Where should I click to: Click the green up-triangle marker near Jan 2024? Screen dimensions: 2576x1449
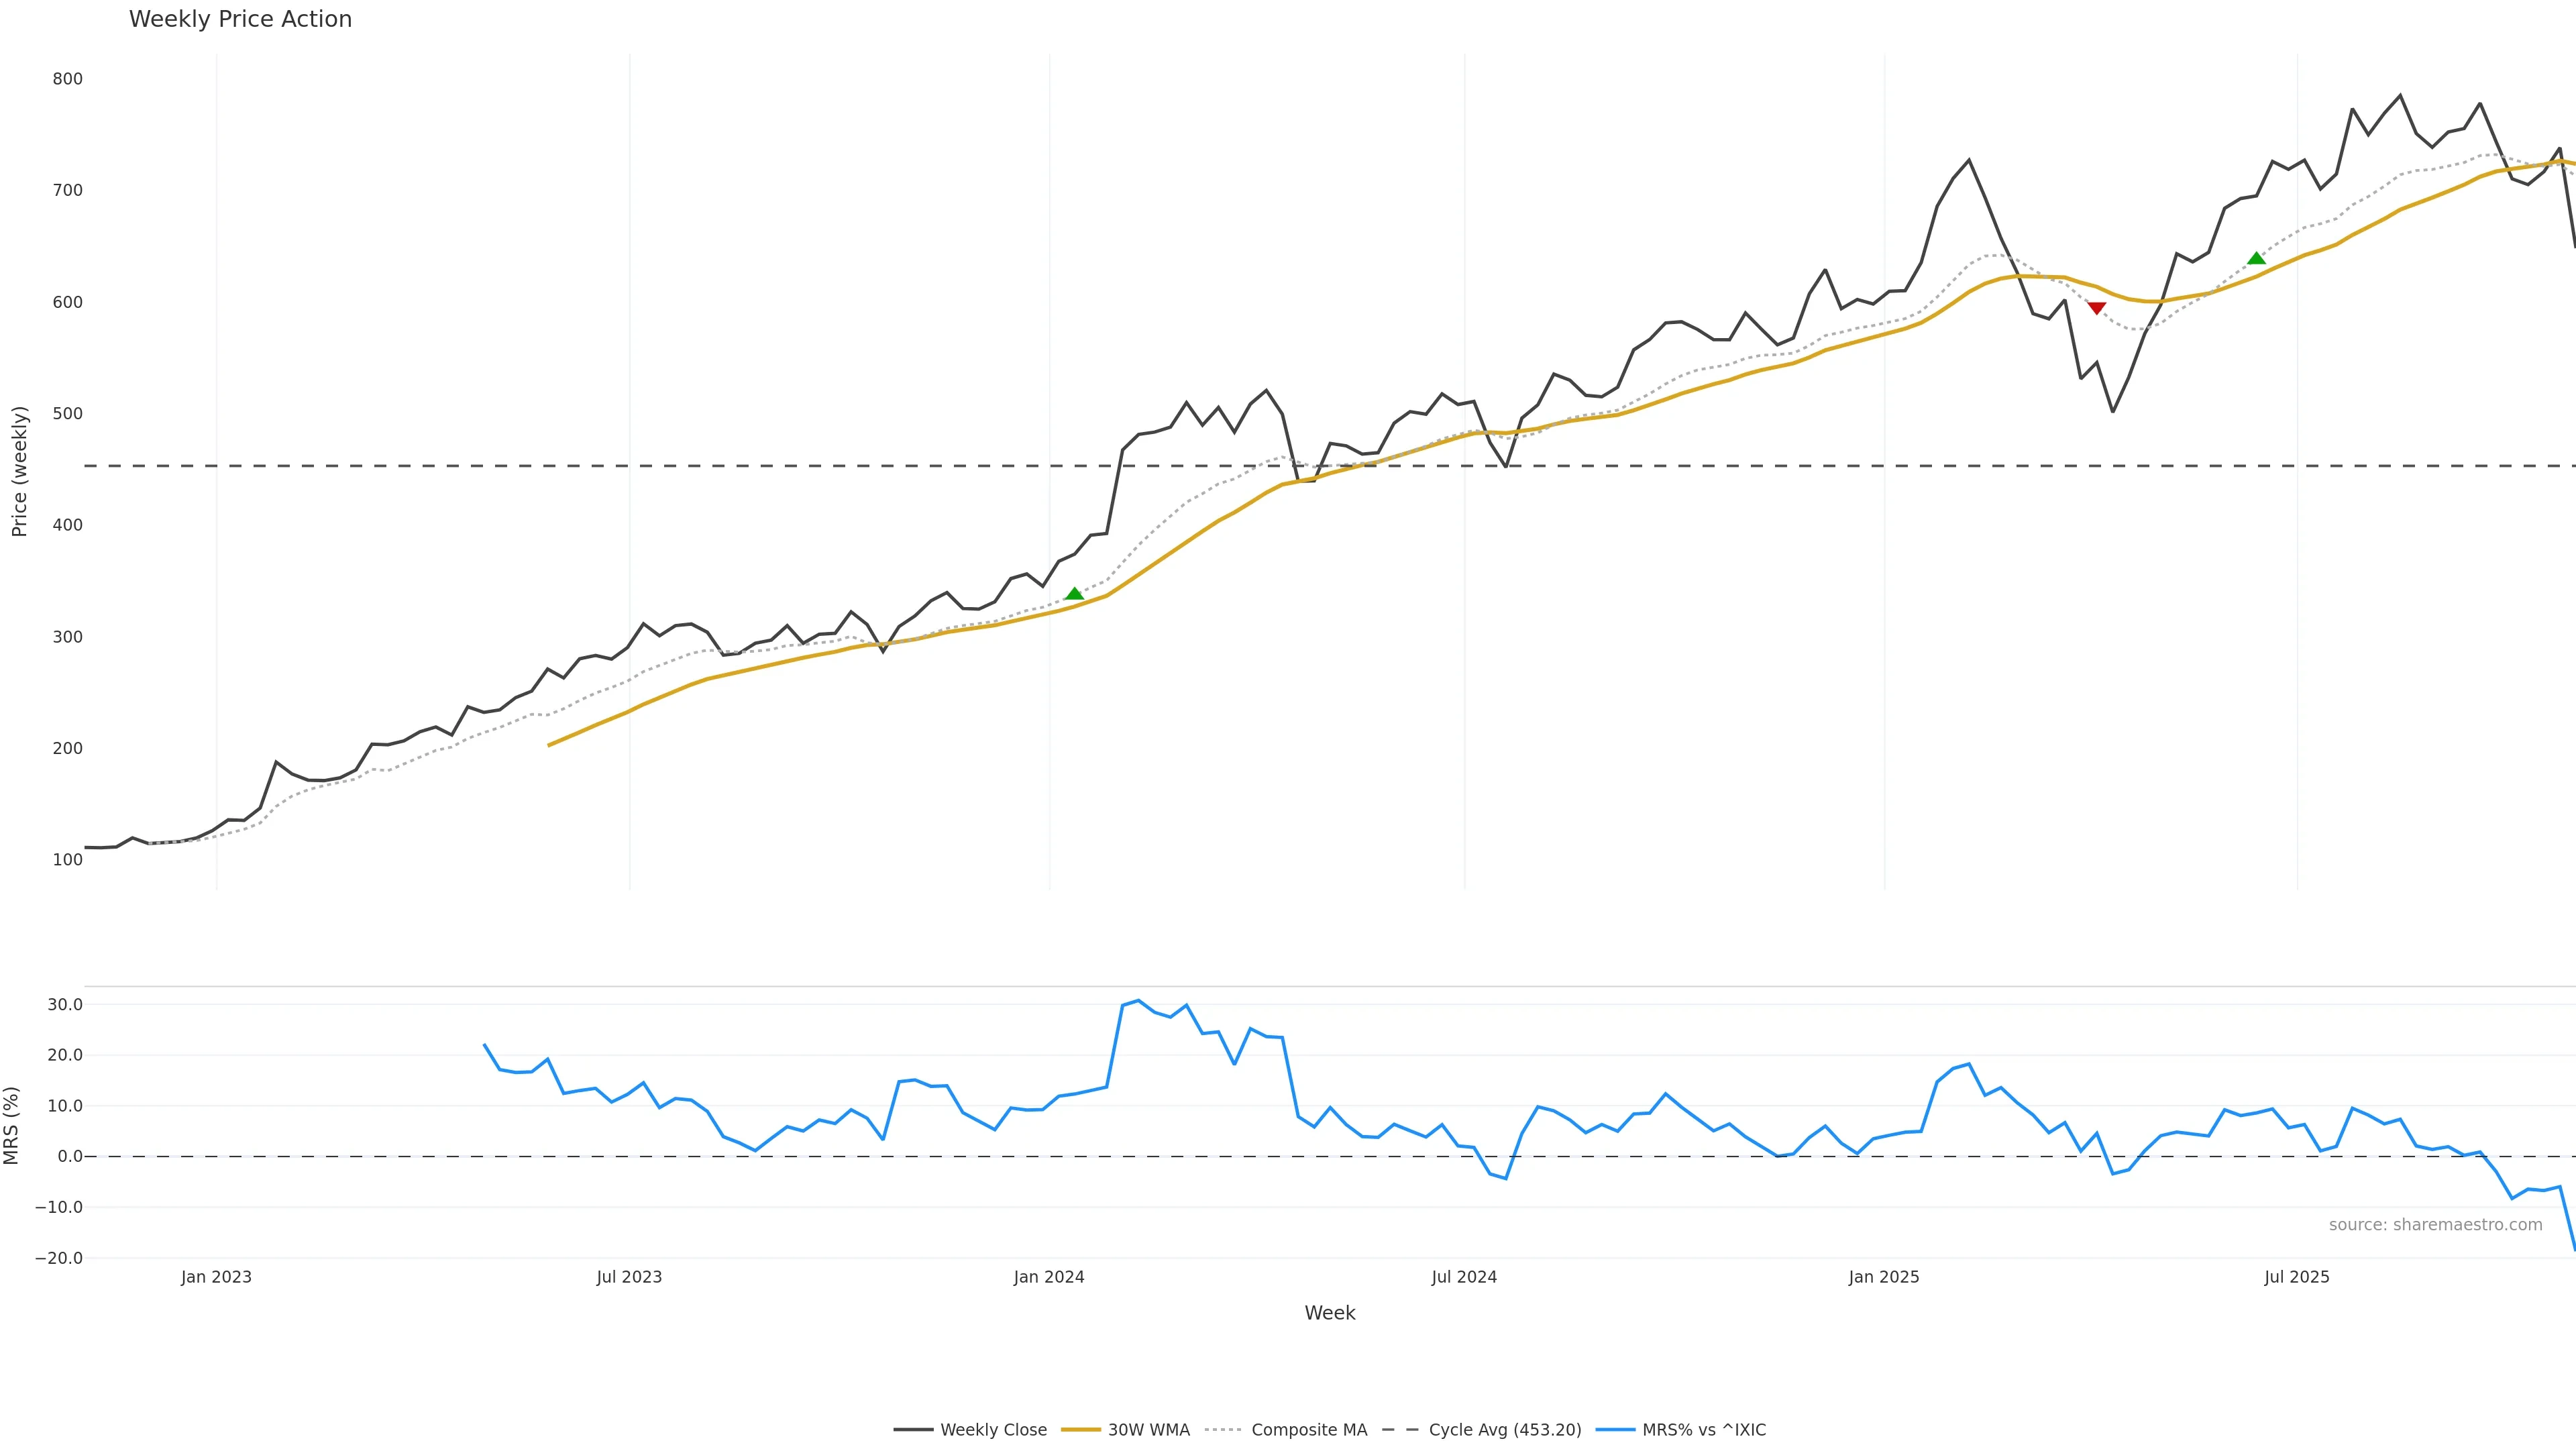(1074, 594)
